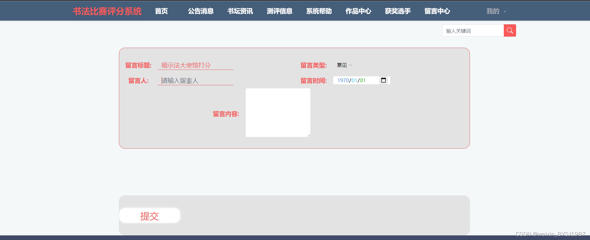
Task: Click the red search magnifier button
Action: tap(510, 30)
